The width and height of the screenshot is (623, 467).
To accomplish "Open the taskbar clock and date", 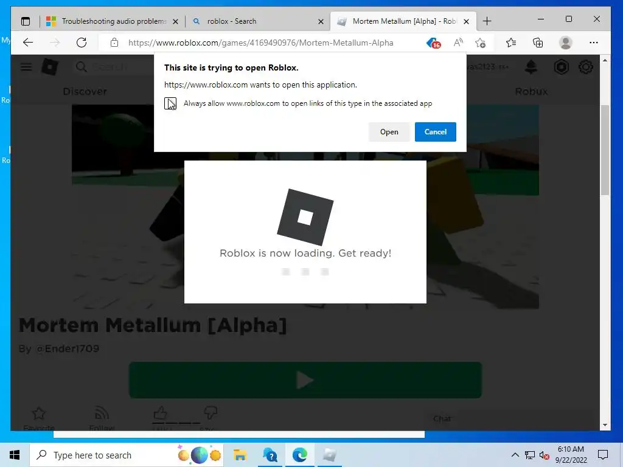I will (x=571, y=455).
